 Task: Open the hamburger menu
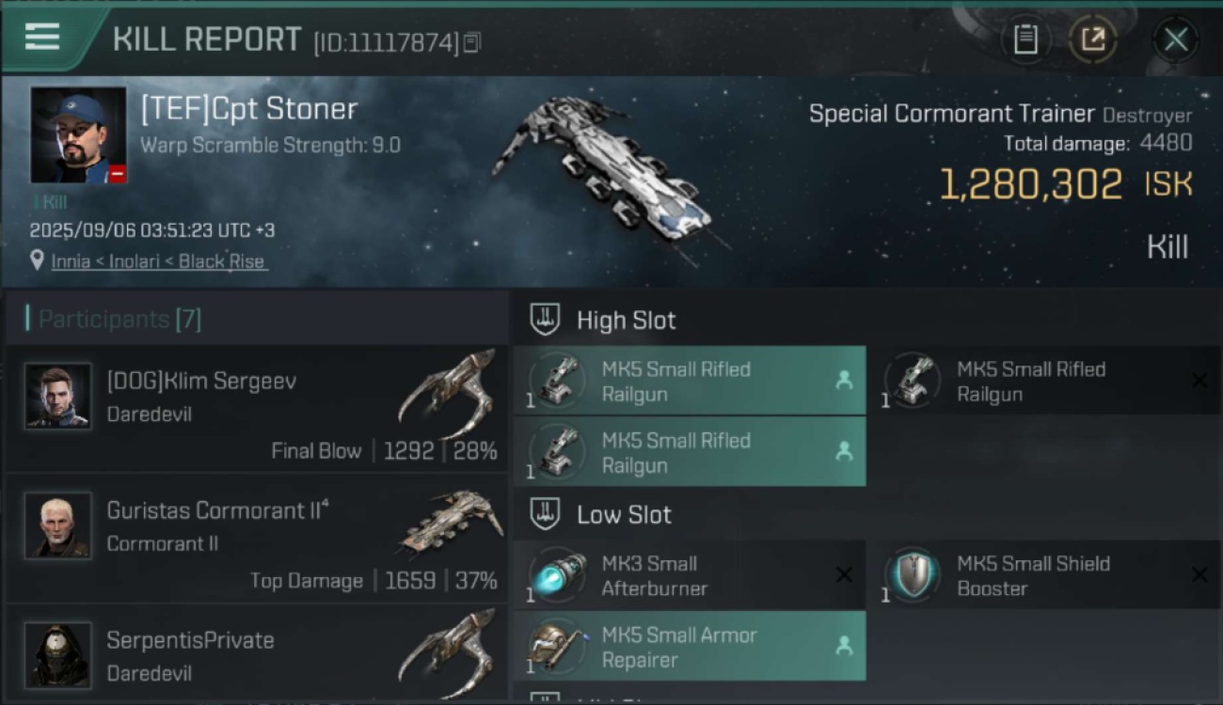(x=42, y=38)
